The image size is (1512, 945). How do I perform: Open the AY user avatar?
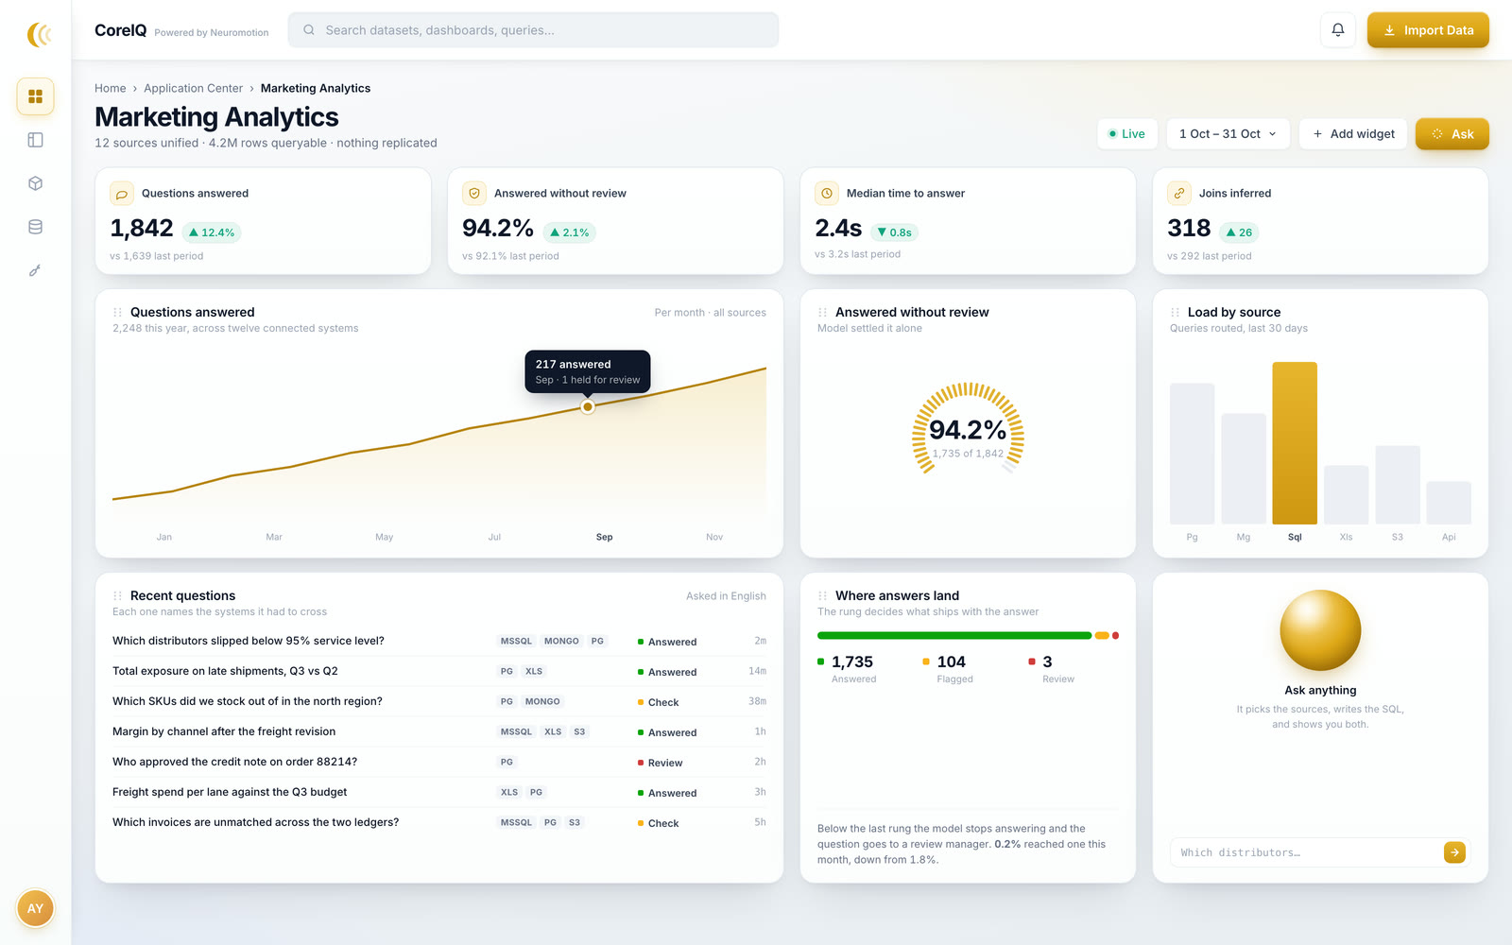click(x=35, y=908)
